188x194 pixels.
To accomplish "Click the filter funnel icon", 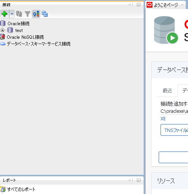I will click(27, 14).
